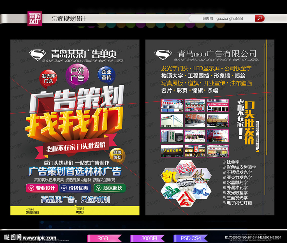The height and width of the screenshot is (243, 287).
Task: Toggle the purple 户外广告 balloon
Action: click(x=78, y=75)
